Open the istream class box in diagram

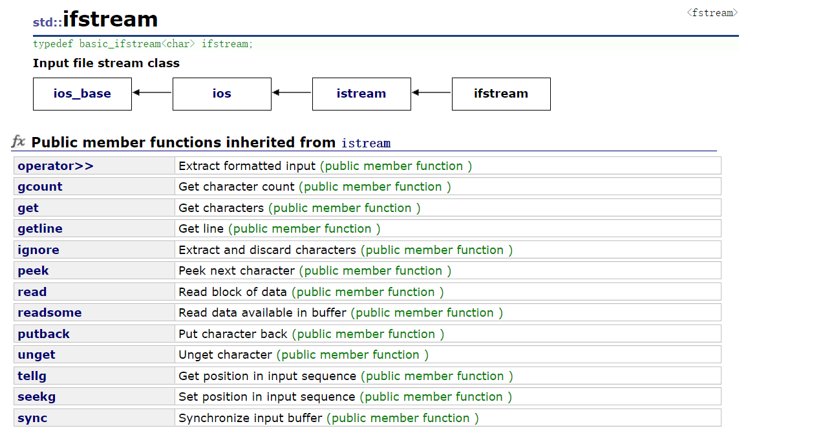click(x=361, y=94)
